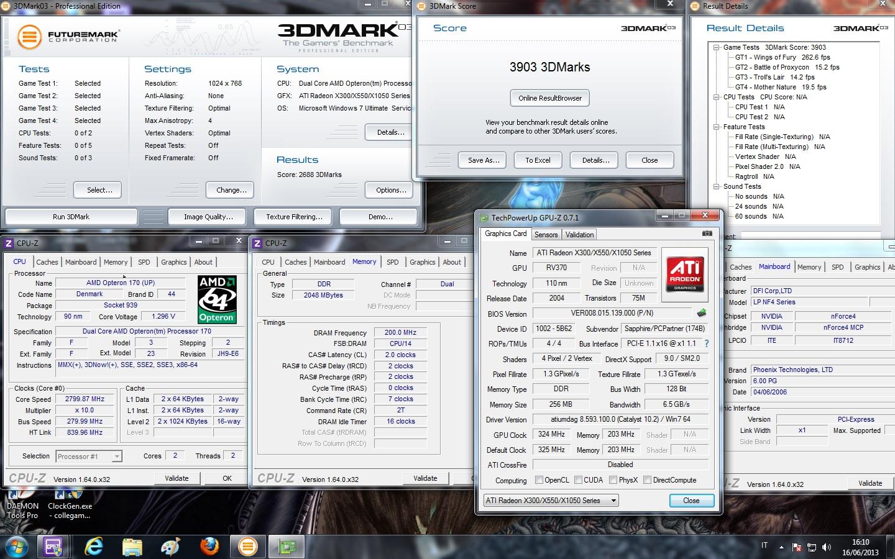Click the Online ResultBrowser button

coord(550,98)
